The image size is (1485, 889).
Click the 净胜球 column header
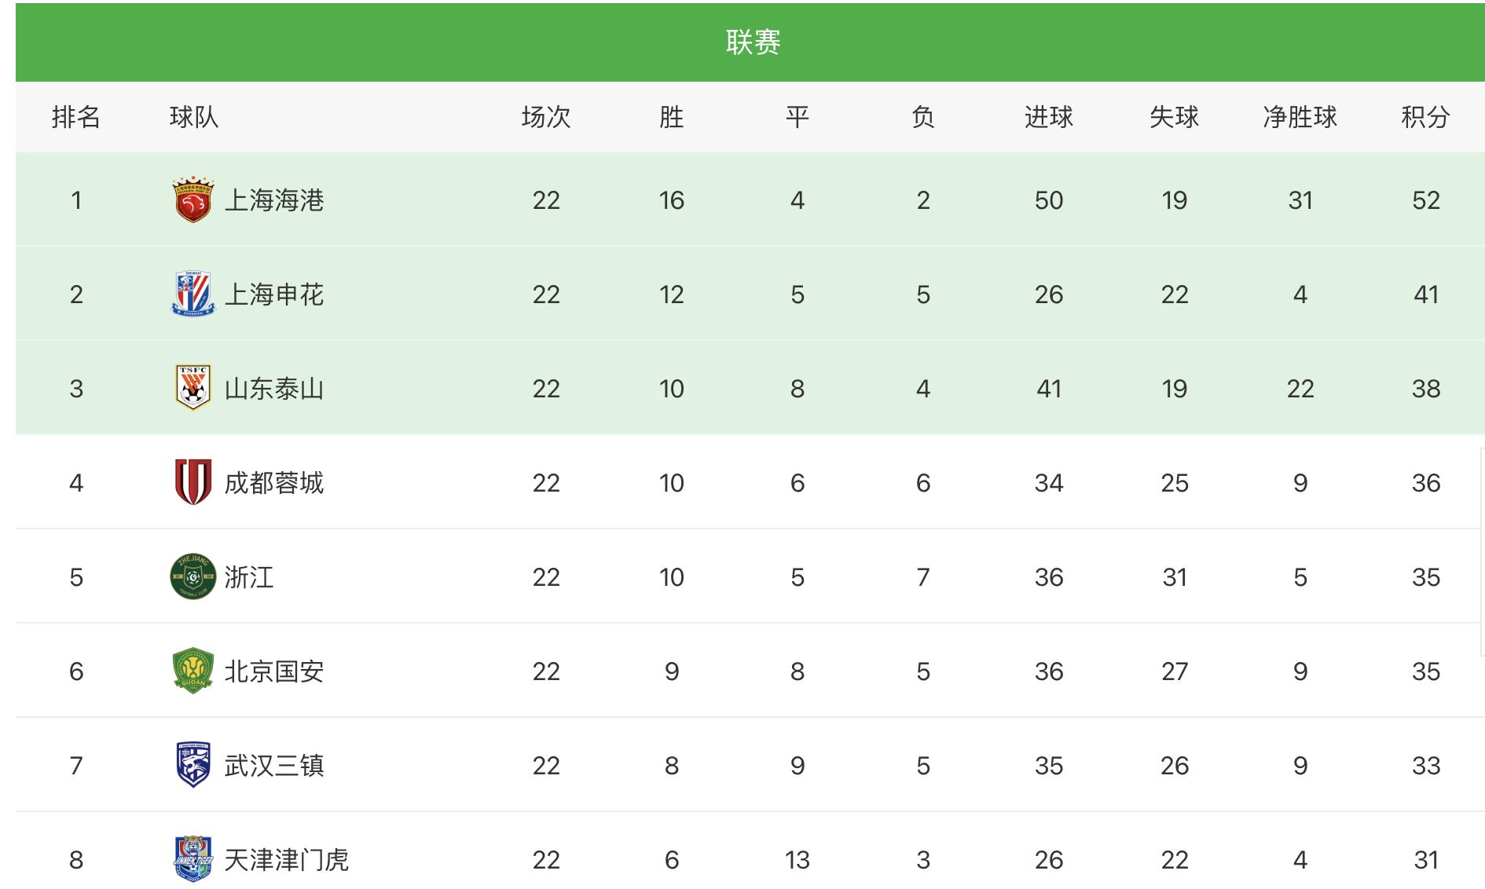tap(1300, 117)
